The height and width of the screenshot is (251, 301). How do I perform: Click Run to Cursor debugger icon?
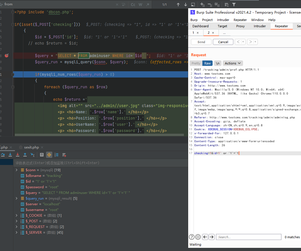[x=32, y=155]
